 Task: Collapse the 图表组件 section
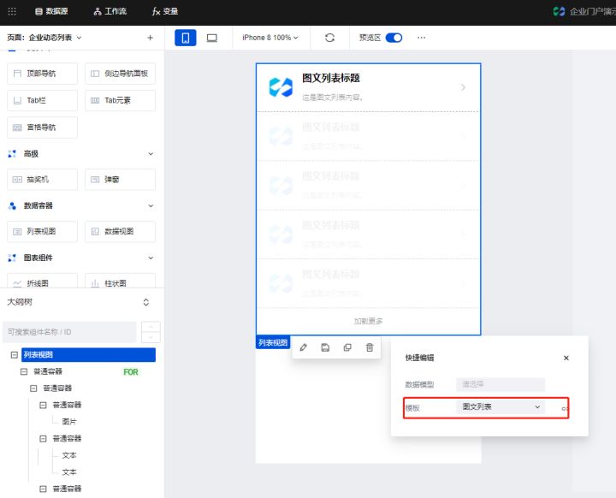pyautogui.click(x=151, y=258)
